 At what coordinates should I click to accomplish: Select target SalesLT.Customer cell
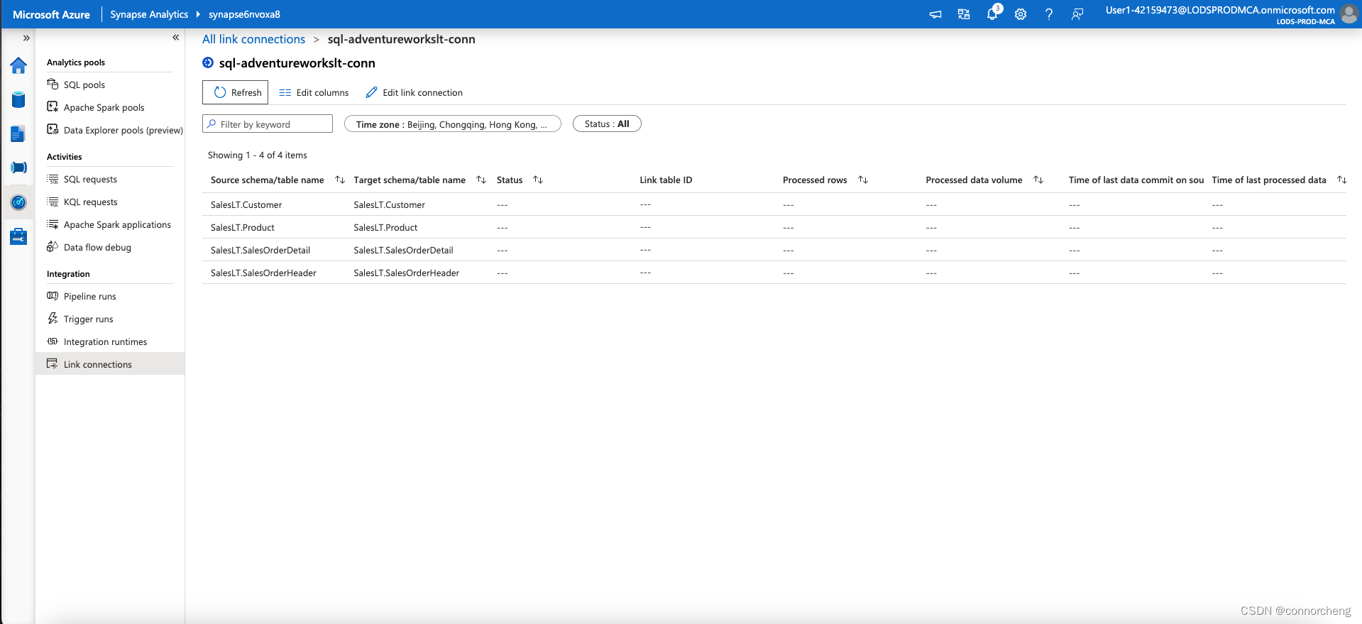[390, 204]
